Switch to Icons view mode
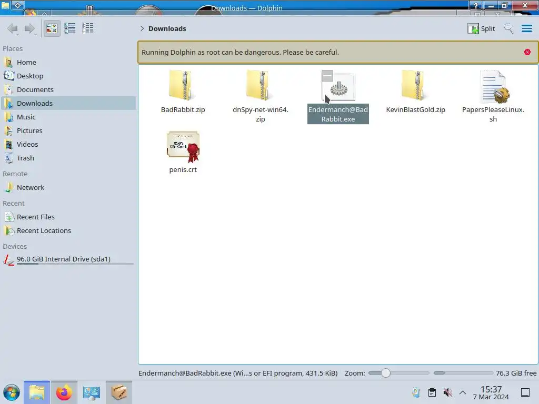This screenshot has width=539, height=404. tap(52, 28)
